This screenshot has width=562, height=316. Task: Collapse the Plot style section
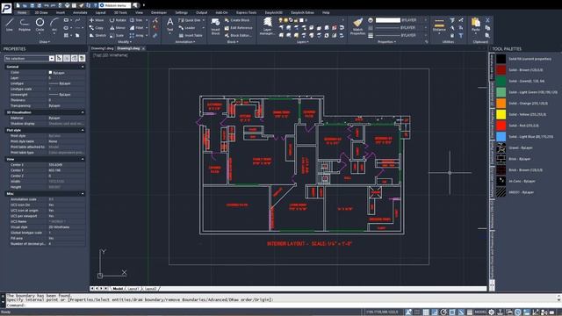83,131
